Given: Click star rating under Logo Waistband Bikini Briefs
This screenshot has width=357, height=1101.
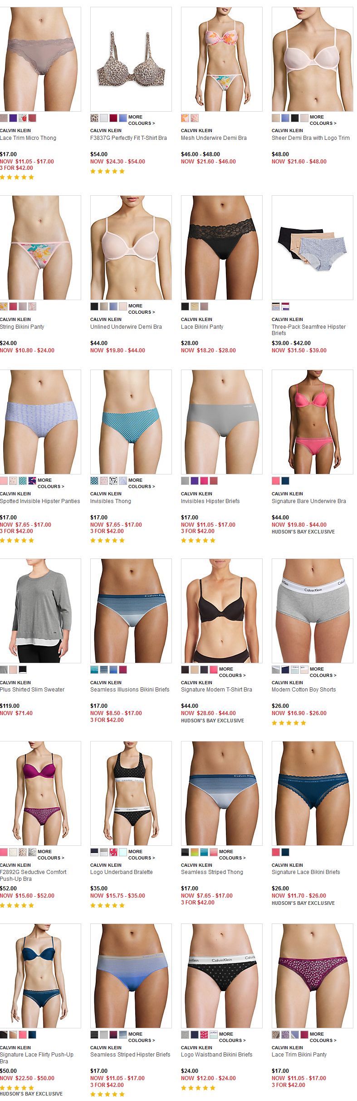Looking at the screenshot, I should tap(198, 1088).
